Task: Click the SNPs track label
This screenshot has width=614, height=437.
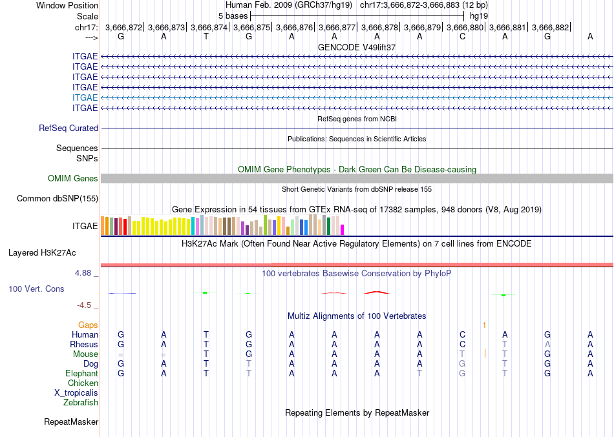Action: (x=87, y=158)
